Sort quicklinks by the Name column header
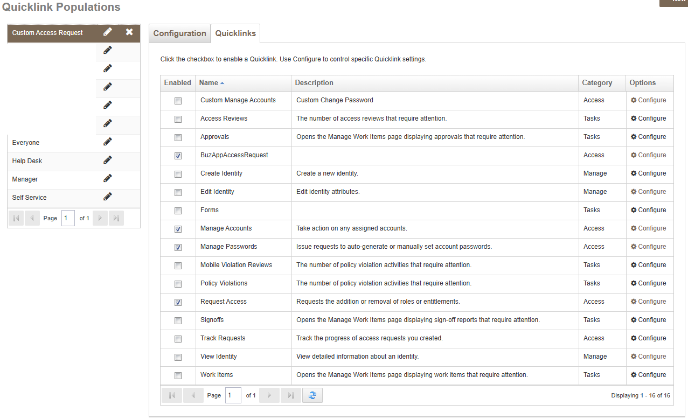688x419 pixels. (x=209, y=83)
